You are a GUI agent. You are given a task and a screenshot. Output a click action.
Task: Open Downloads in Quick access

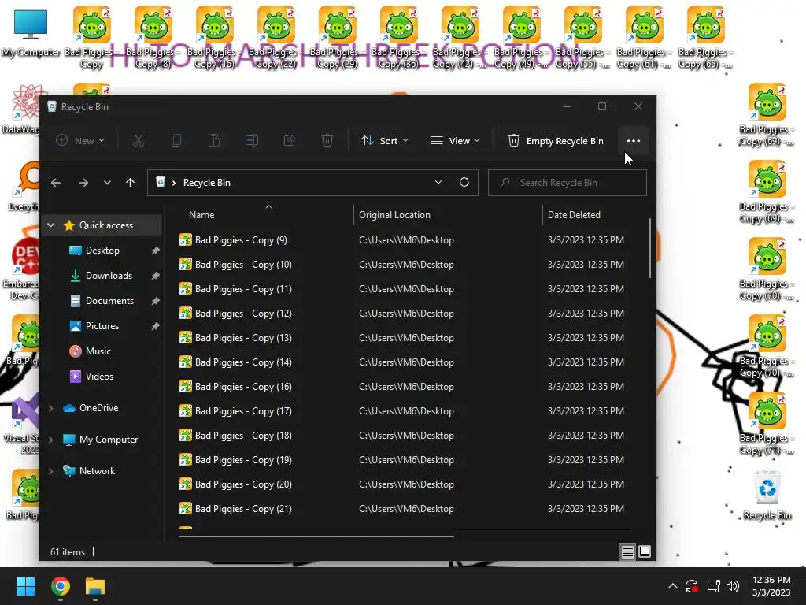(x=109, y=276)
